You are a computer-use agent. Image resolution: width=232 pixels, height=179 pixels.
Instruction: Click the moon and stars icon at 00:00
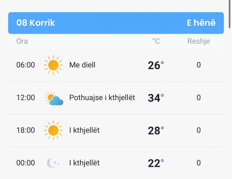pos(53,163)
